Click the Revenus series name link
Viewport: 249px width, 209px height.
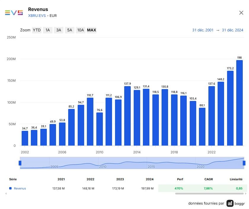(20, 188)
